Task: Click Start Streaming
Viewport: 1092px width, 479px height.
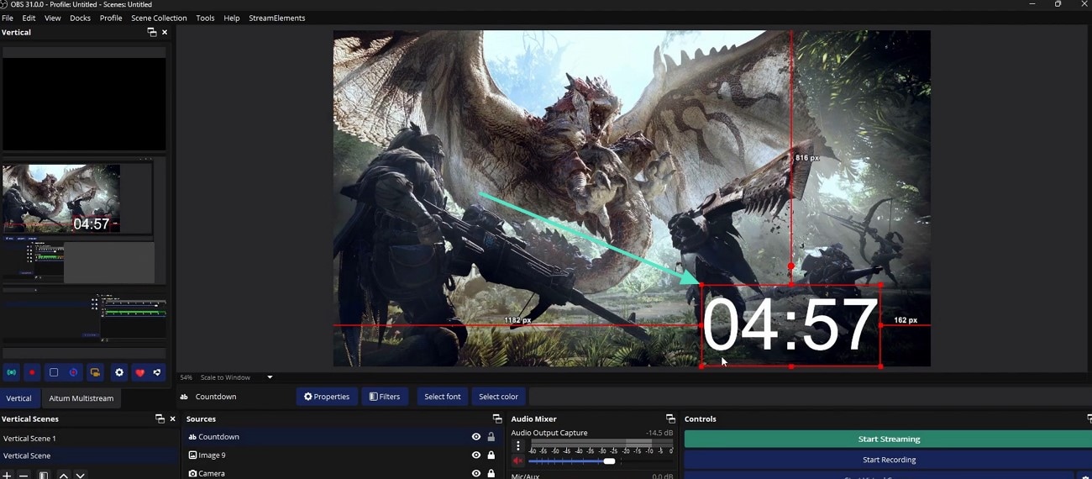Action: [889, 439]
